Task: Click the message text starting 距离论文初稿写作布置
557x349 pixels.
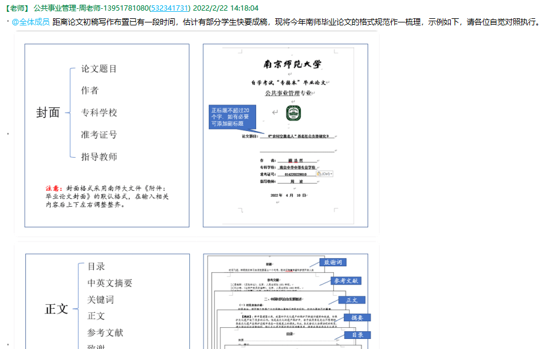Action: click(297, 22)
